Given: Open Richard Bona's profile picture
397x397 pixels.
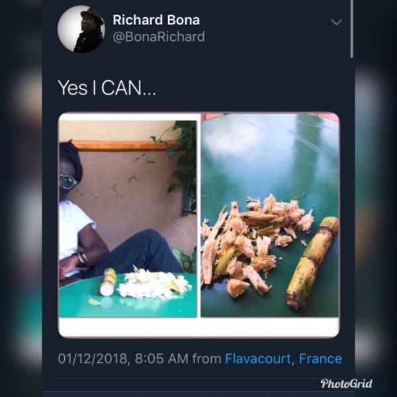Looking at the screenshot, I should click(81, 29).
